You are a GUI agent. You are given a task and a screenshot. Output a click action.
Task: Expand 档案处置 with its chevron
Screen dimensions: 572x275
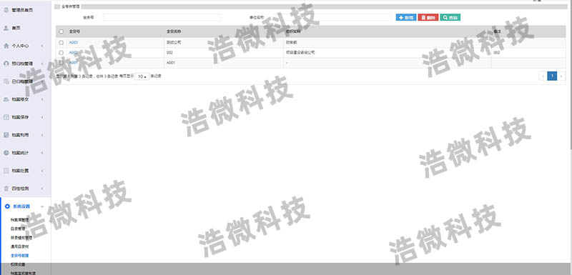click(x=42, y=171)
